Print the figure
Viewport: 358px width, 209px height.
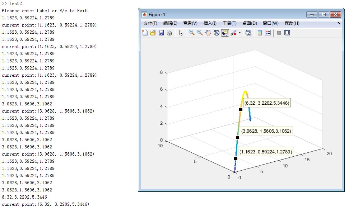(x=169, y=32)
